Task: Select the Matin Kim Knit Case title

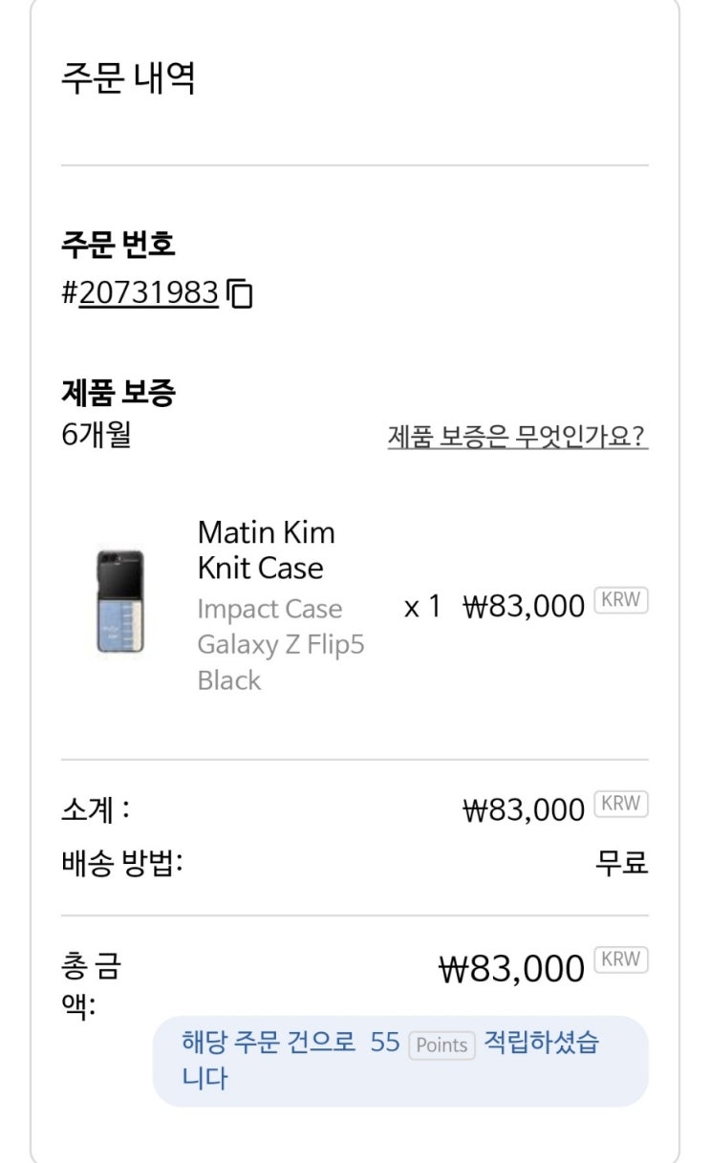Action: tap(266, 549)
